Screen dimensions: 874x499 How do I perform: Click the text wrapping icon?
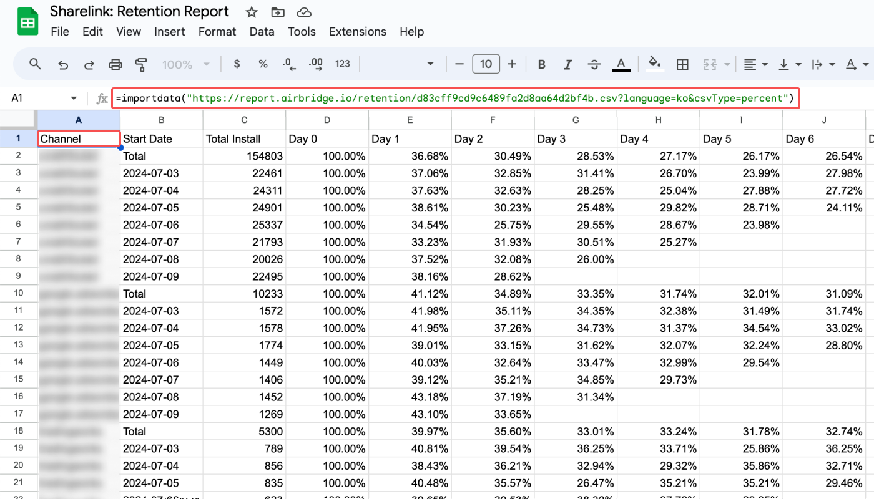817,64
